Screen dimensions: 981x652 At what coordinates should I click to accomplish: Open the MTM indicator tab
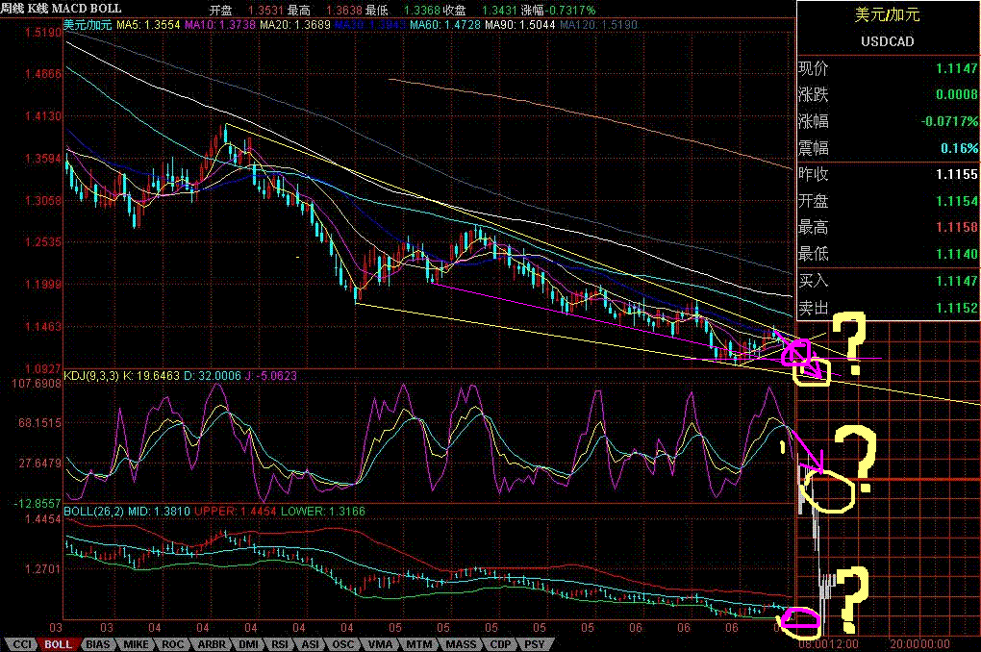point(417,644)
